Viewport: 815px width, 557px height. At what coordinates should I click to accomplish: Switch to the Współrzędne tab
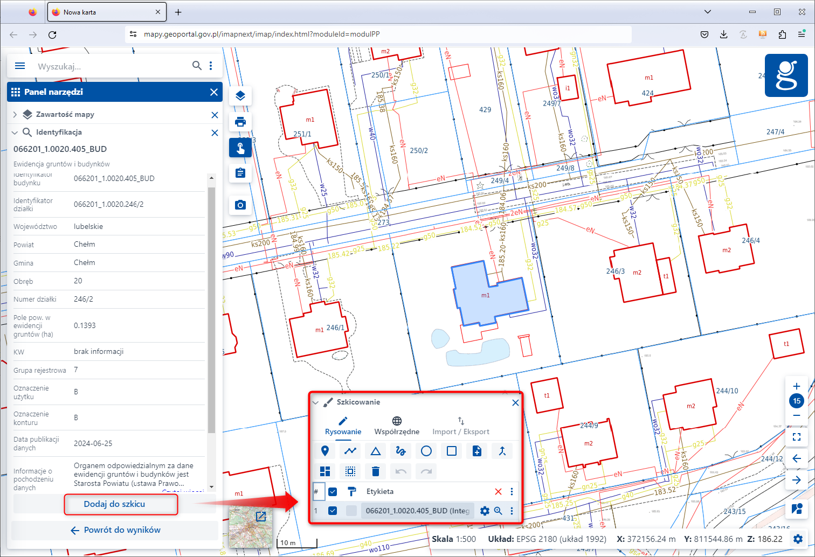(397, 426)
